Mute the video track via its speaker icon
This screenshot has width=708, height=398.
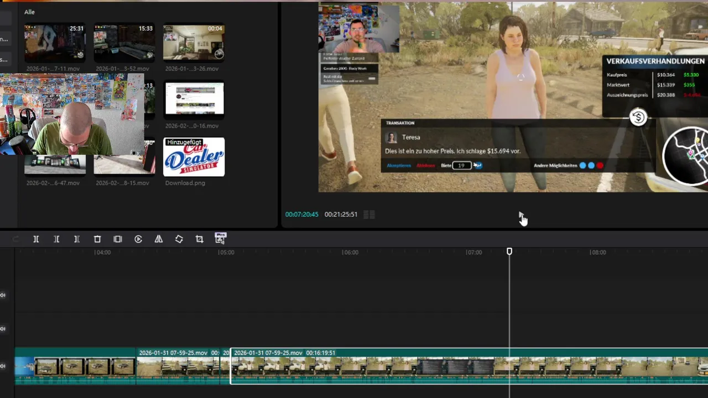click(3, 366)
